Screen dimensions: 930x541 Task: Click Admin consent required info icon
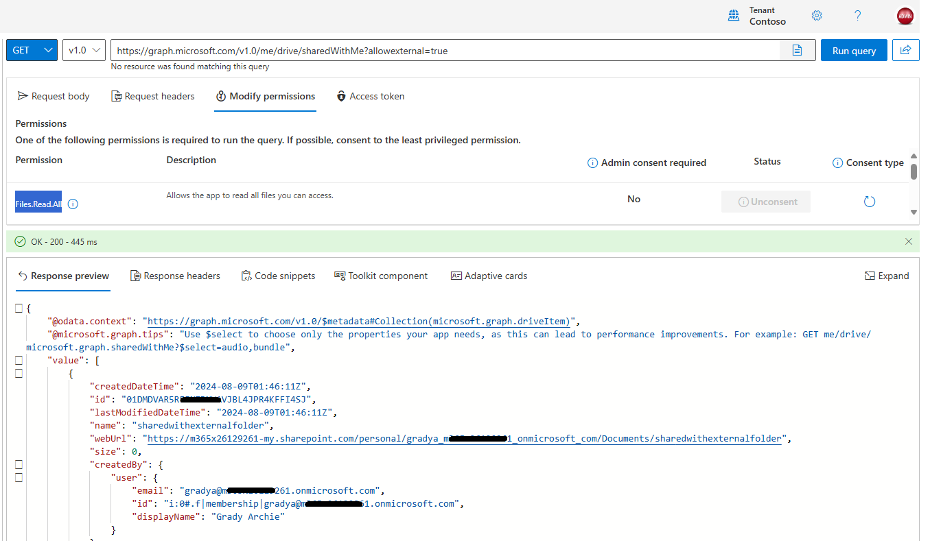click(593, 163)
